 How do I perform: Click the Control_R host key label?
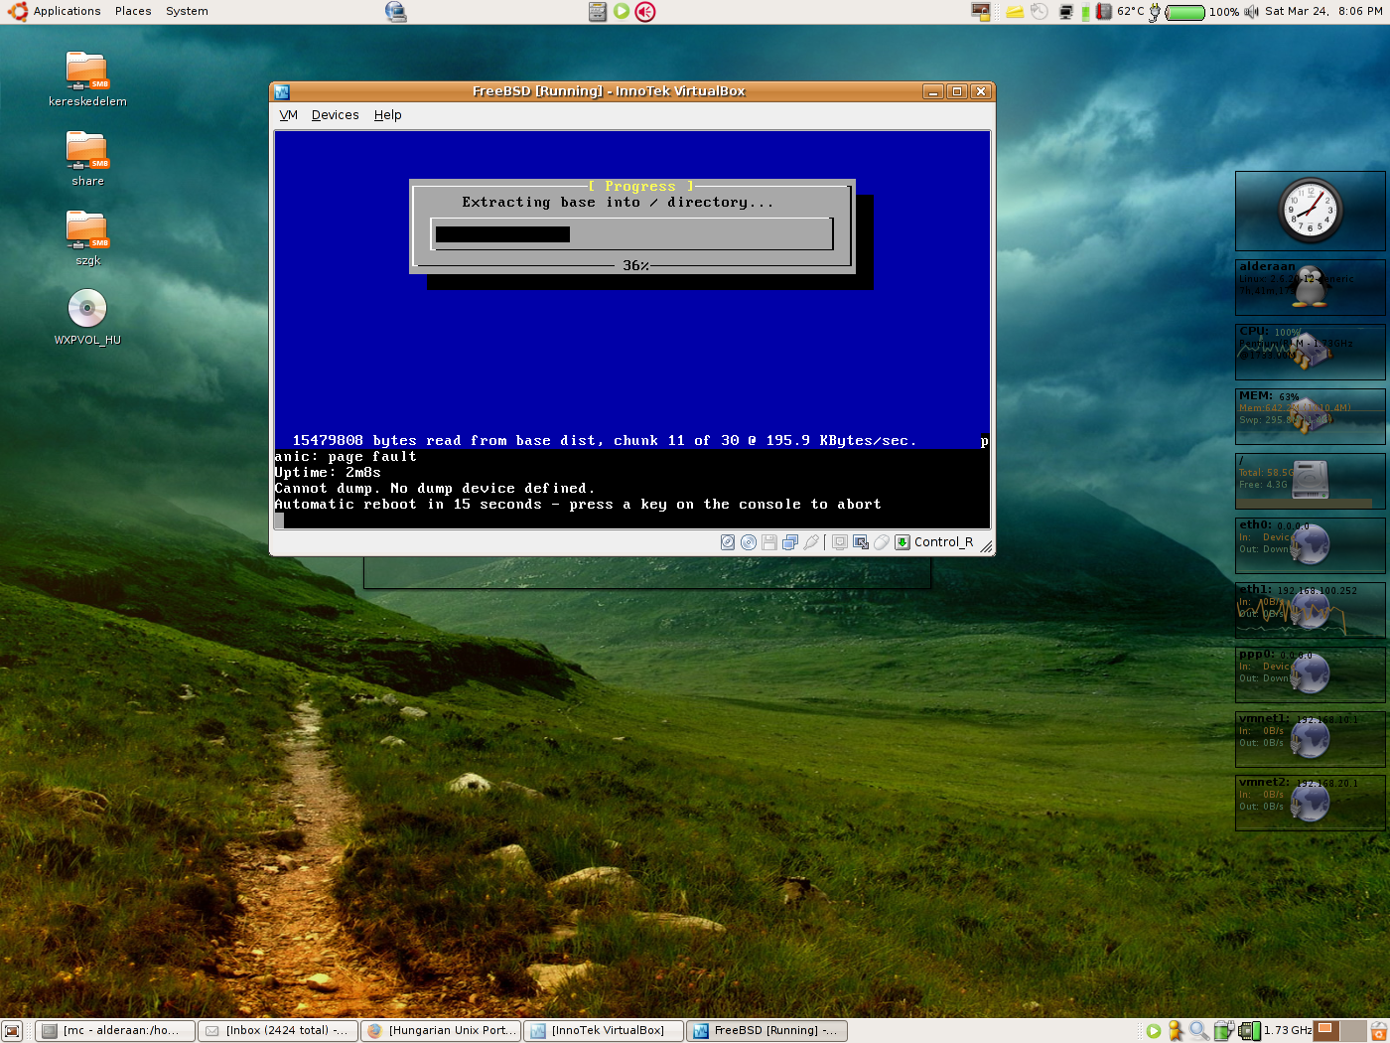pyautogui.click(x=943, y=542)
